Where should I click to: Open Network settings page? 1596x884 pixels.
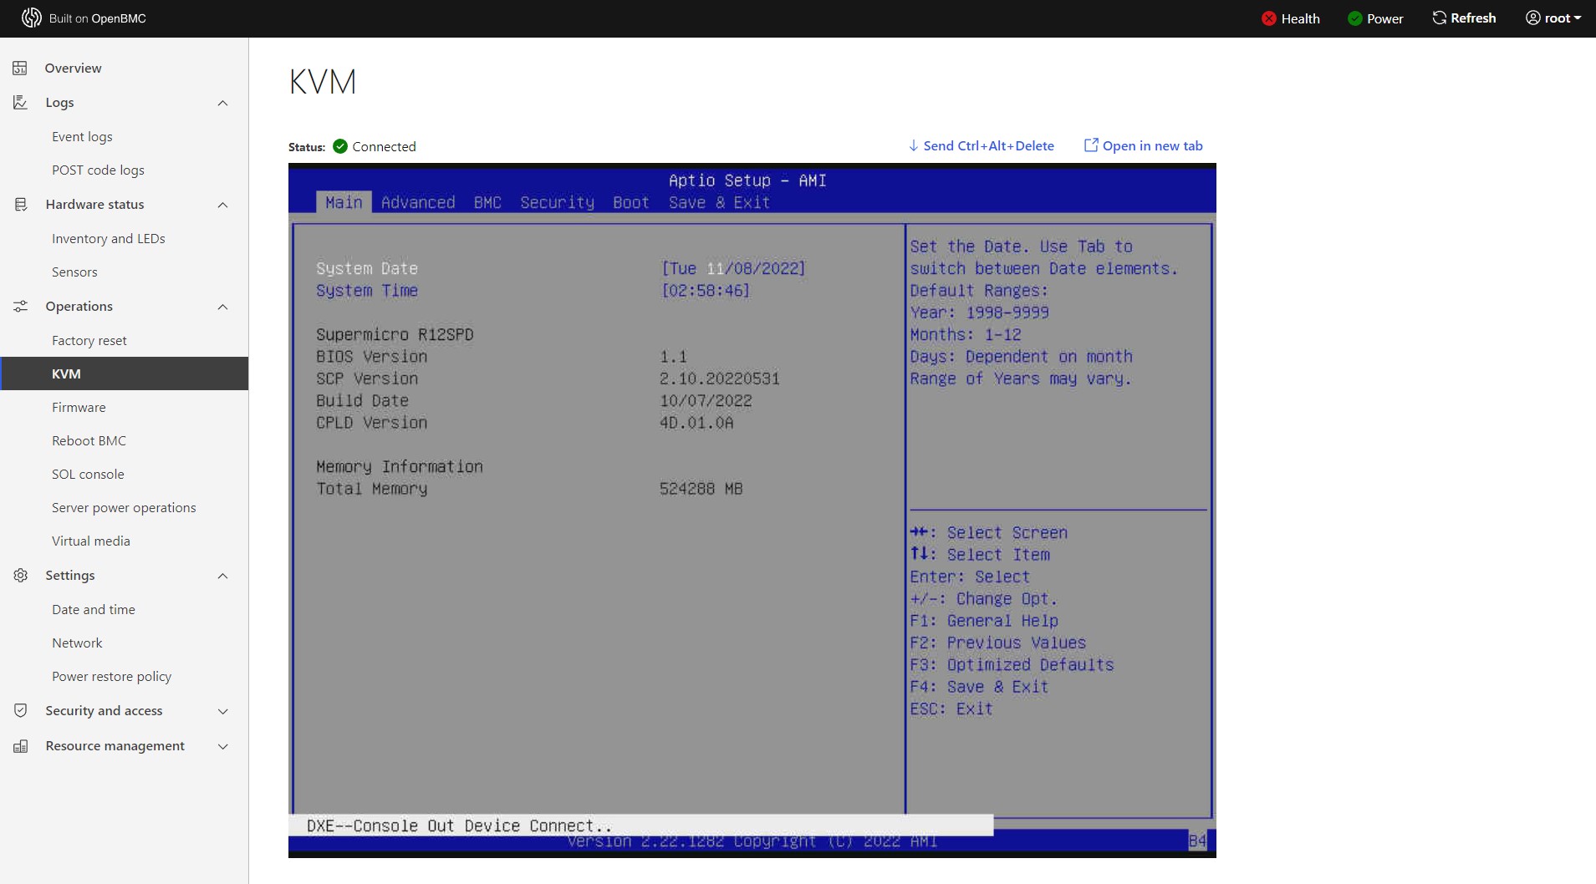(x=124, y=643)
